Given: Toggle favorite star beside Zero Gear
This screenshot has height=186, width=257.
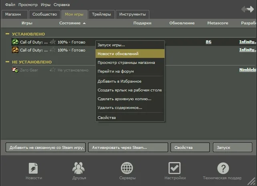Looking at the screenshot, I should tap(53, 70).
